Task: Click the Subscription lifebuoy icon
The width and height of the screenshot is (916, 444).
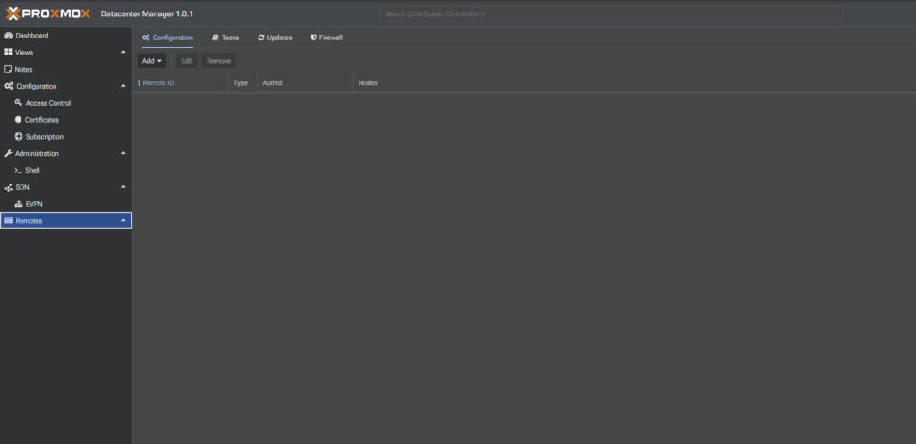Action: click(18, 137)
